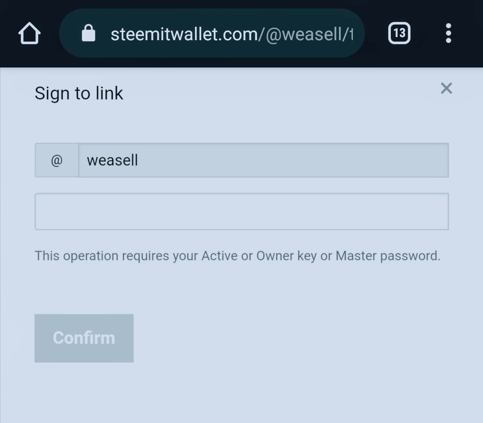This screenshot has width=483, height=423.
Task: Click the padlock site security icon
Action: 89,34
